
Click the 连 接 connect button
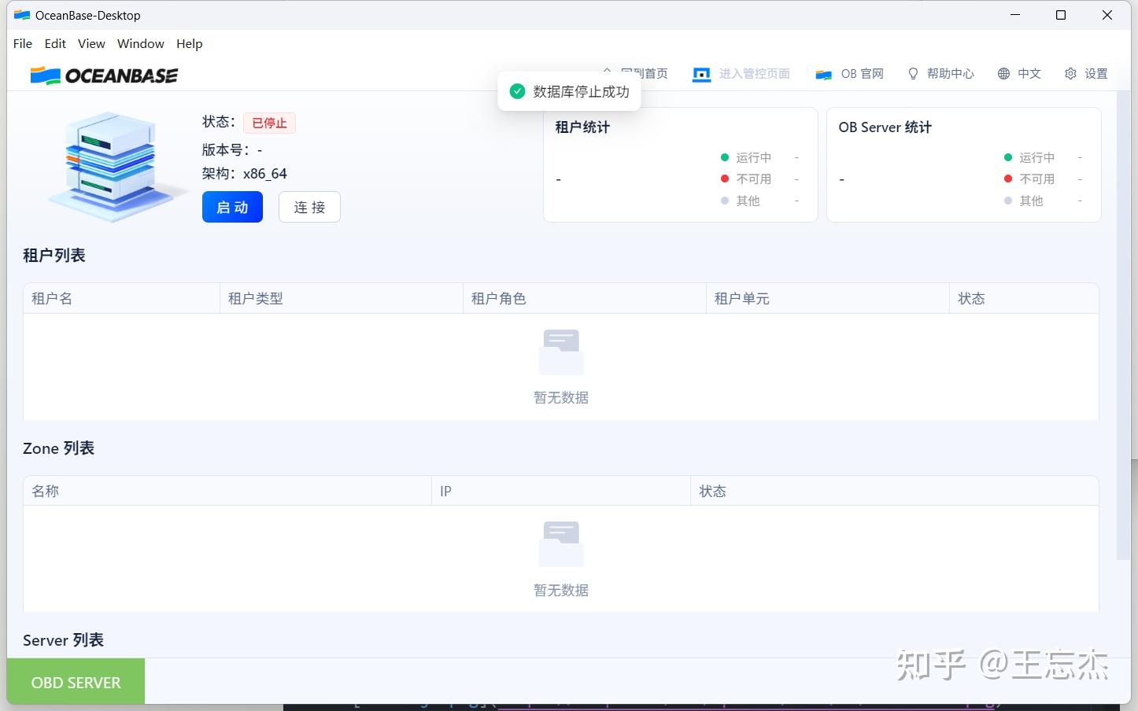click(x=309, y=207)
